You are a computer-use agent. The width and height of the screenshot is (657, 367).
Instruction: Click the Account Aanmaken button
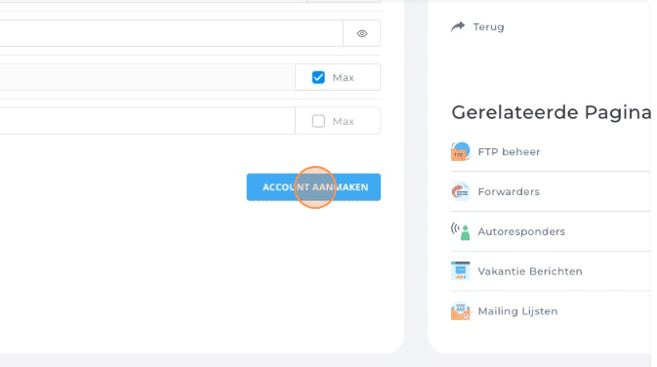coord(313,187)
